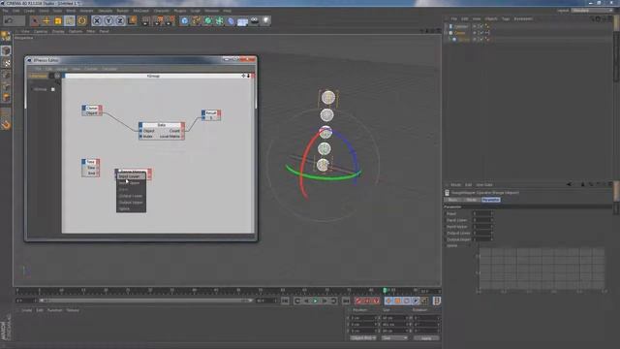Add a Camera object
The width and height of the screenshot is (620, 349).
pos(254,20)
